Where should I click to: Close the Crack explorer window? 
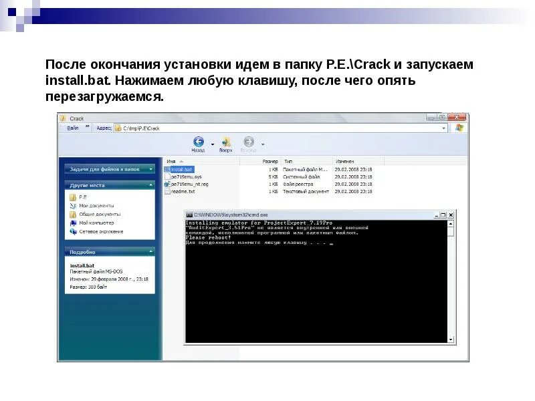coord(457,118)
